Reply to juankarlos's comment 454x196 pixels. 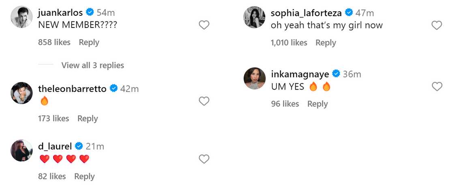click(x=89, y=42)
